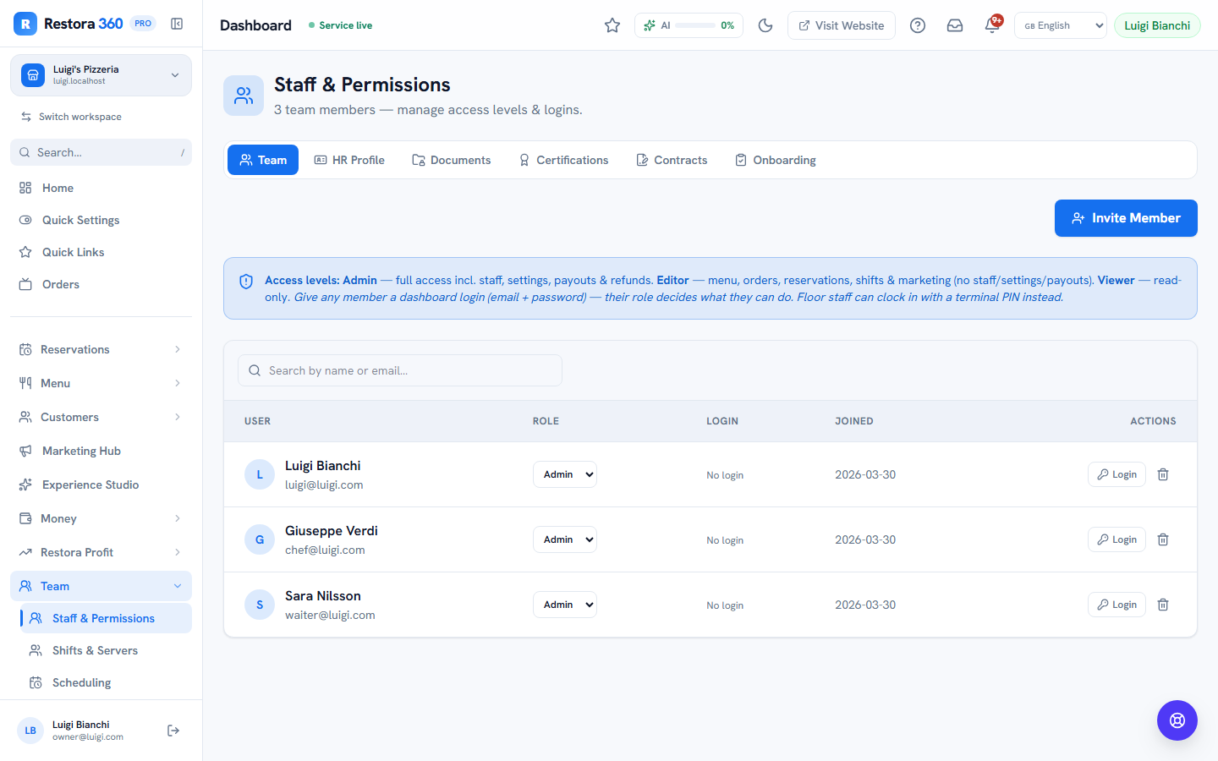
Task: Switch to the Documents tab
Action: coord(451,160)
